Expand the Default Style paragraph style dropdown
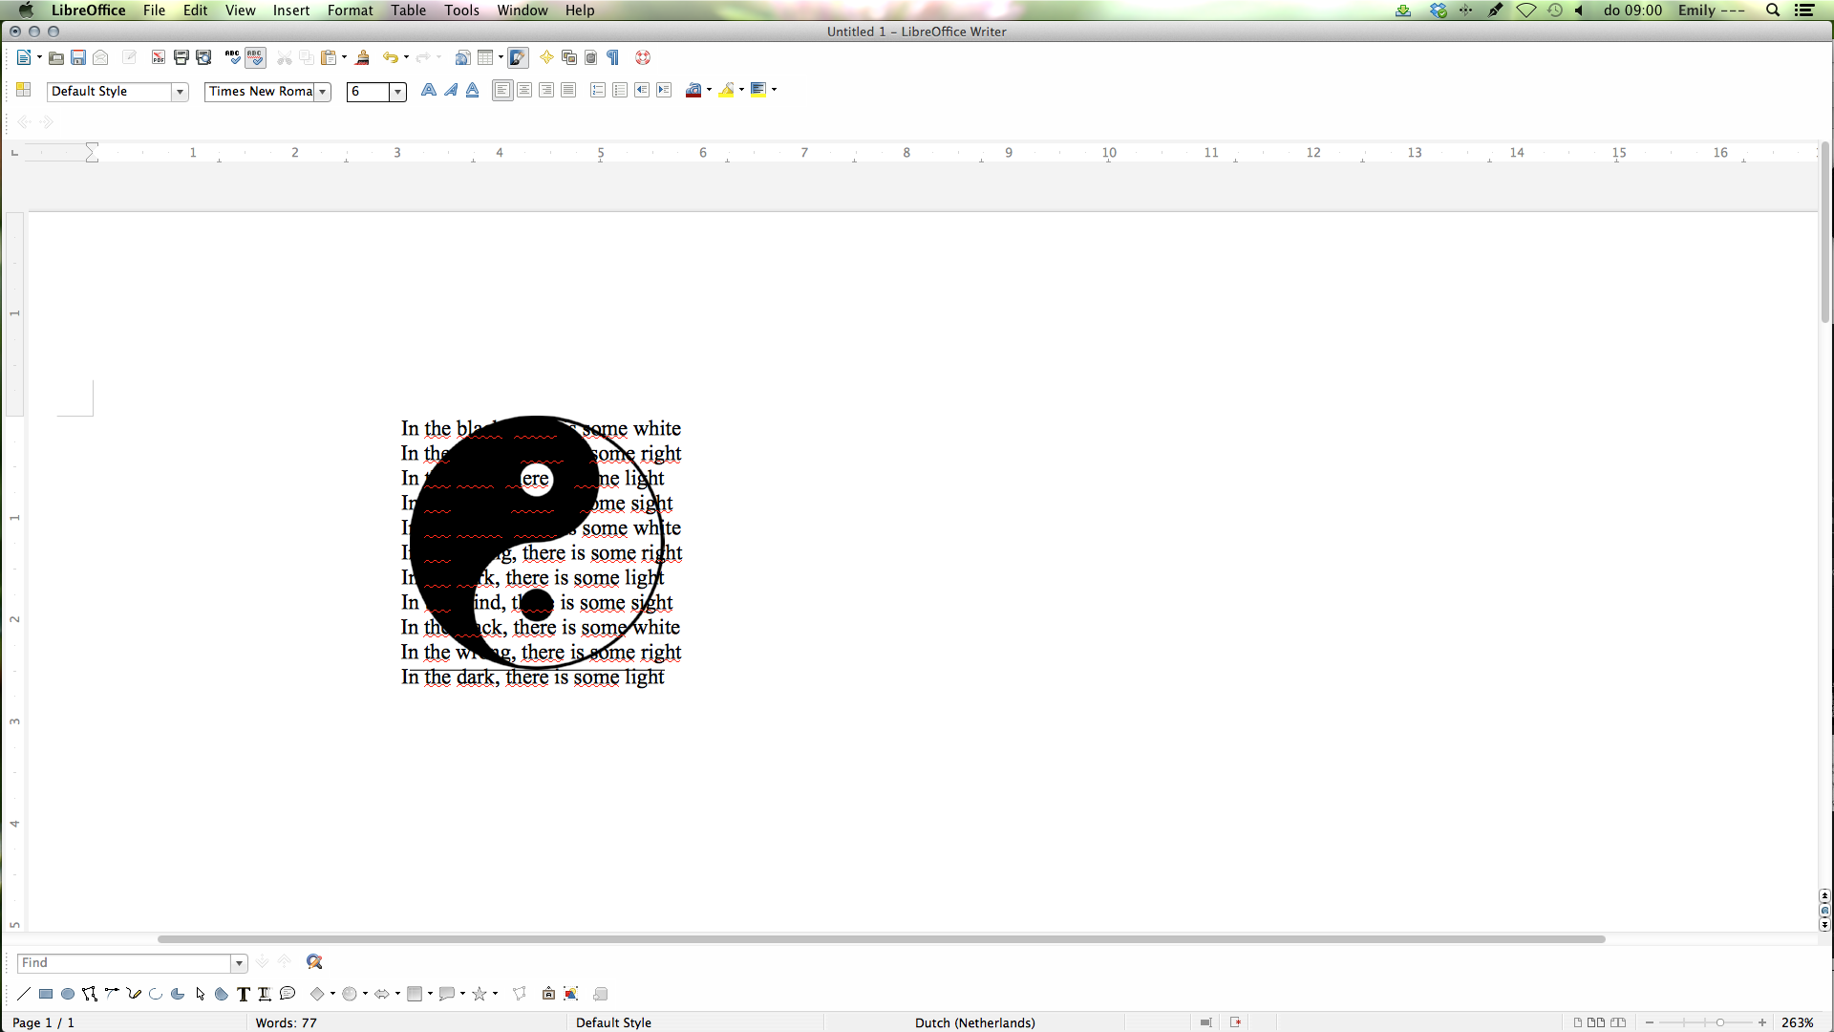 [180, 92]
